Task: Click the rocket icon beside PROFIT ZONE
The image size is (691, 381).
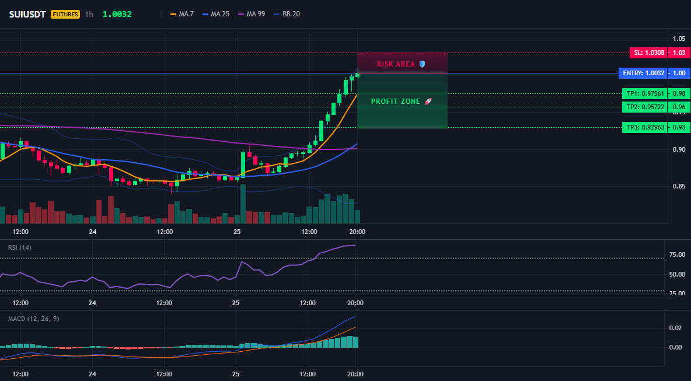Action: (x=428, y=102)
